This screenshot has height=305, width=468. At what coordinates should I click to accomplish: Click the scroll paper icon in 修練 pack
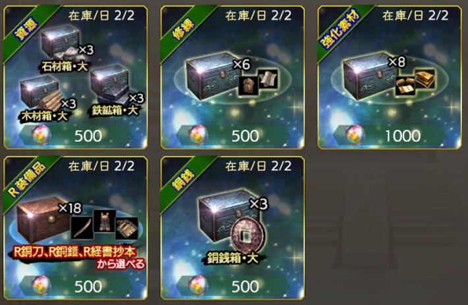pyautogui.click(x=268, y=79)
